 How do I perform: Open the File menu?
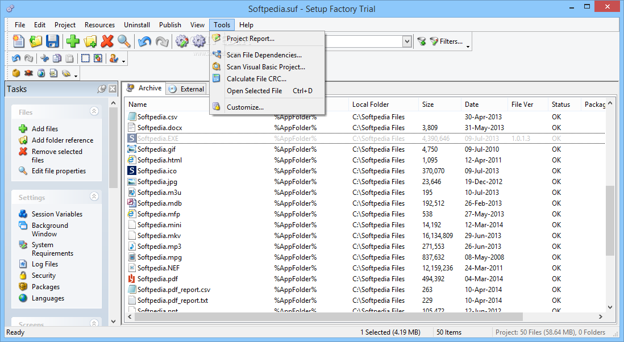click(20, 24)
